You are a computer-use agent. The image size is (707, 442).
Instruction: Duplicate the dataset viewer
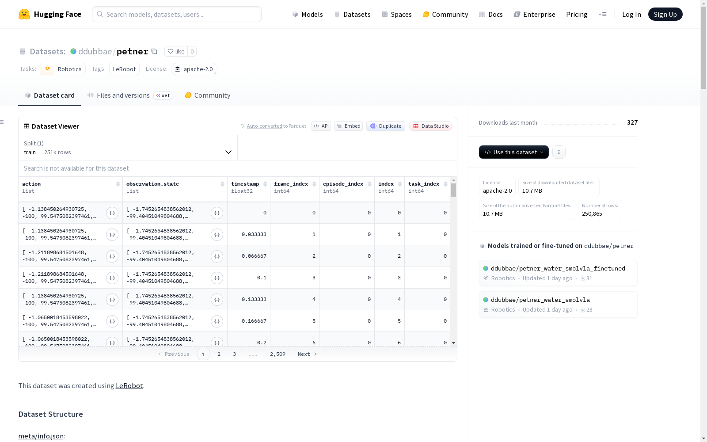tap(386, 126)
